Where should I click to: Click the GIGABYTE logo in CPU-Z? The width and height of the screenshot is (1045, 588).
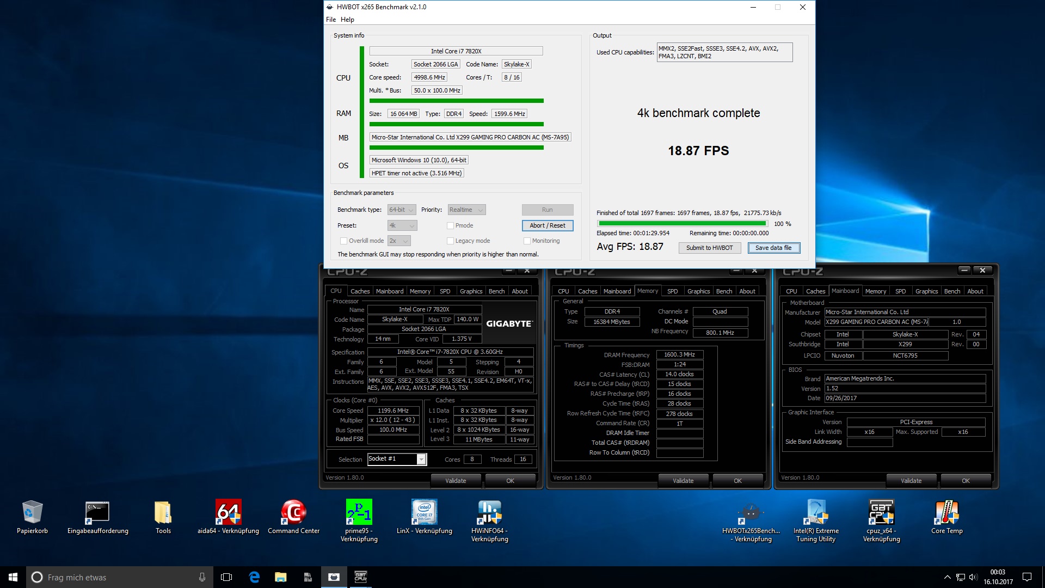click(509, 323)
